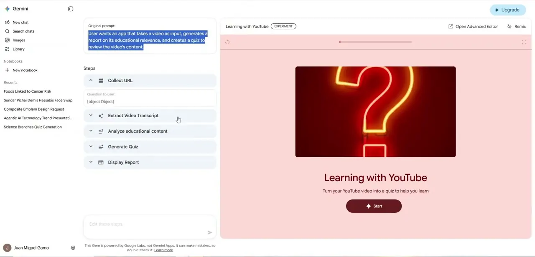This screenshot has height=257, width=535.
Task: Expand the Display Report chevron
Action: (x=91, y=162)
